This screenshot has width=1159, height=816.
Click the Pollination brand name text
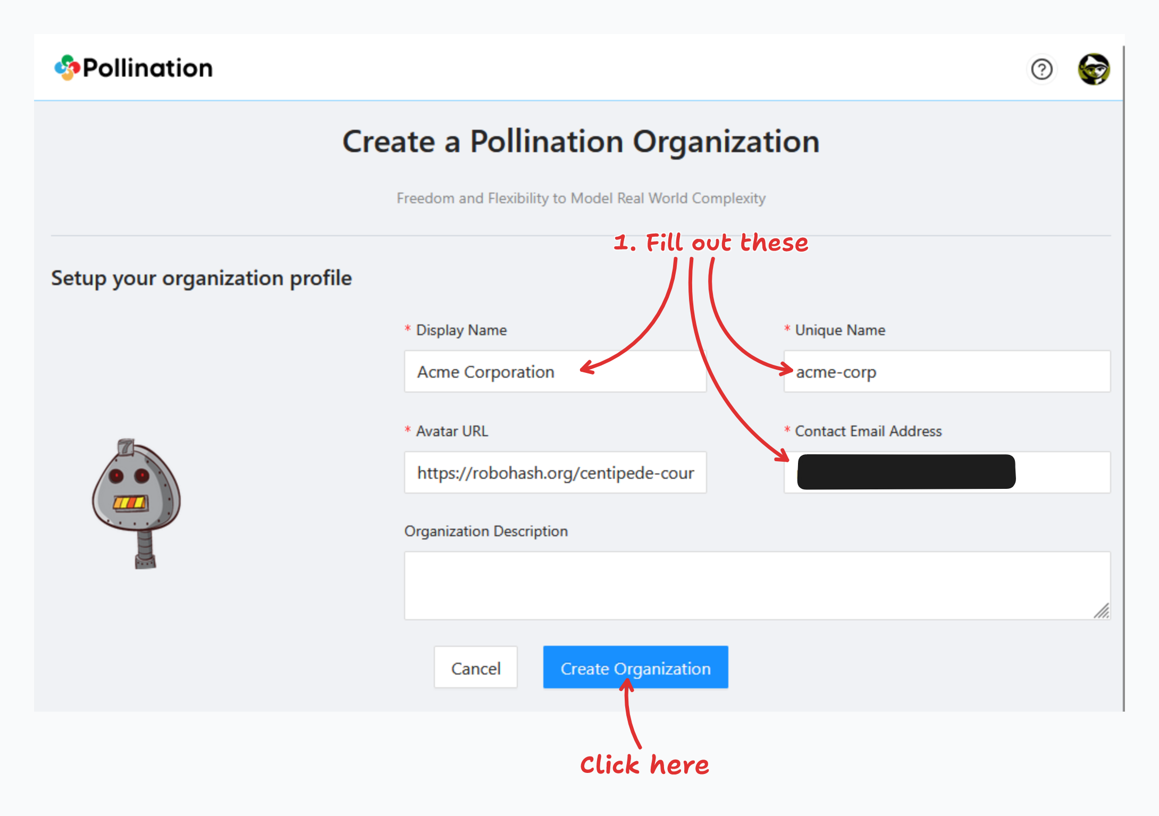(148, 68)
